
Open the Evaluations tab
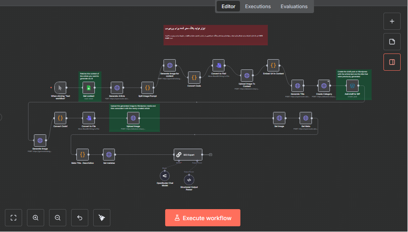[294, 7]
